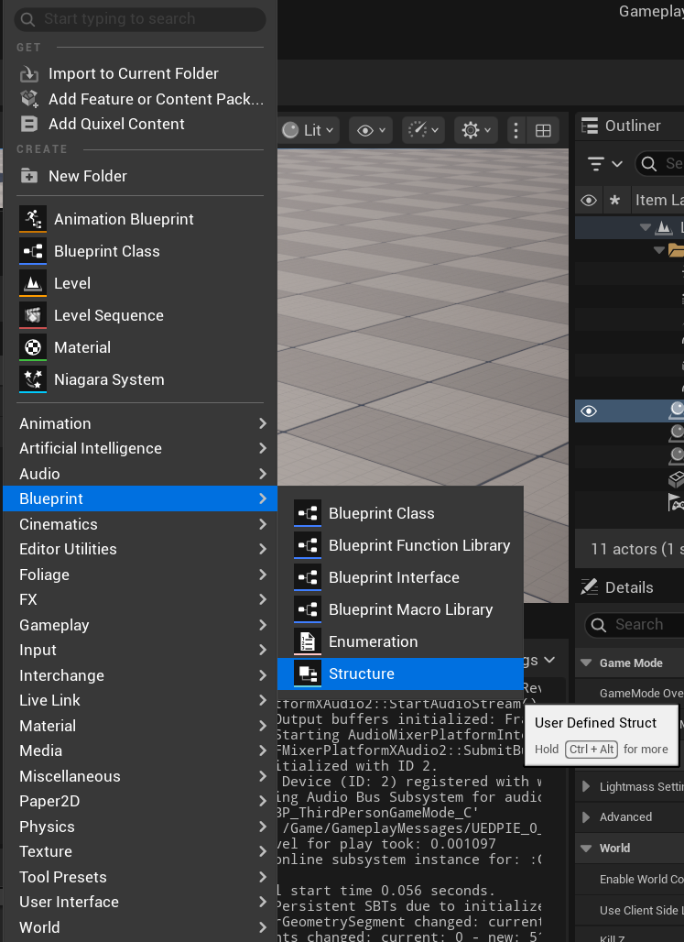The width and height of the screenshot is (684, 942).
Task: Click the Enumeration icon
Action: tap(308, 641)
